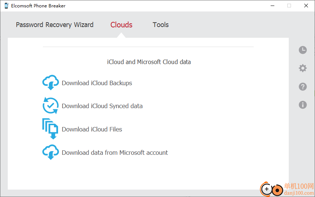Open settings via the gear icon

coord(303,68)
